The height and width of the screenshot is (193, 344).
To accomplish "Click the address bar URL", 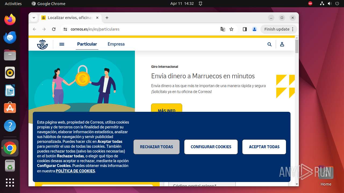I will [95, 29].
